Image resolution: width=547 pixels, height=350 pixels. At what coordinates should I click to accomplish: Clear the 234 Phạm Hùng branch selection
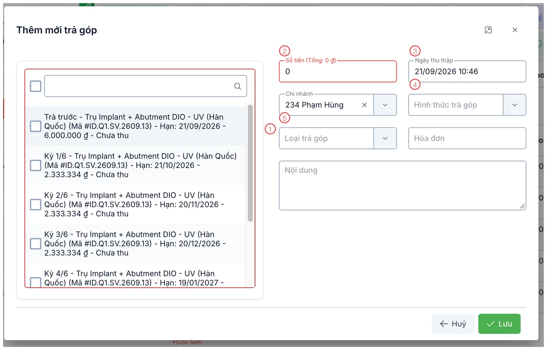point(364,105)
